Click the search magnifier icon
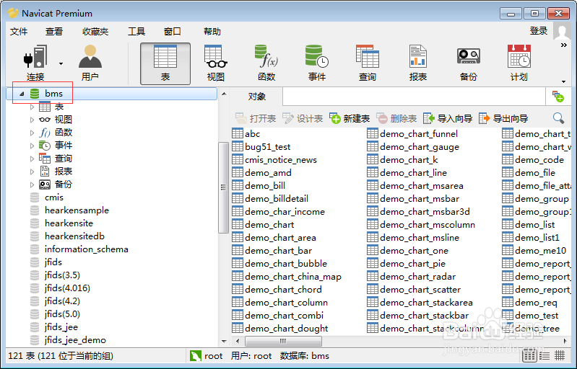The height and width of the screenshot is (369, 577). pyautogui.click(x=558, y=118)
